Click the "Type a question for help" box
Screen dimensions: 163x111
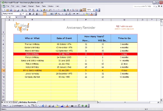click(x=143, y=6)
